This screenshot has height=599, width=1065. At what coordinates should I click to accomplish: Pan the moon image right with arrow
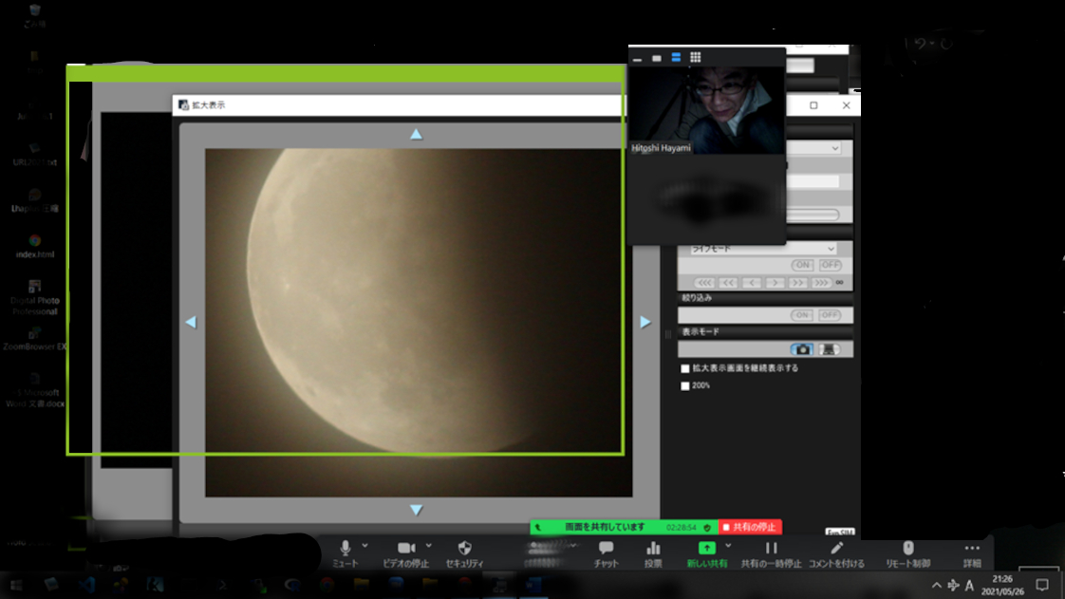pyautogui.click(x=645, y=323)
